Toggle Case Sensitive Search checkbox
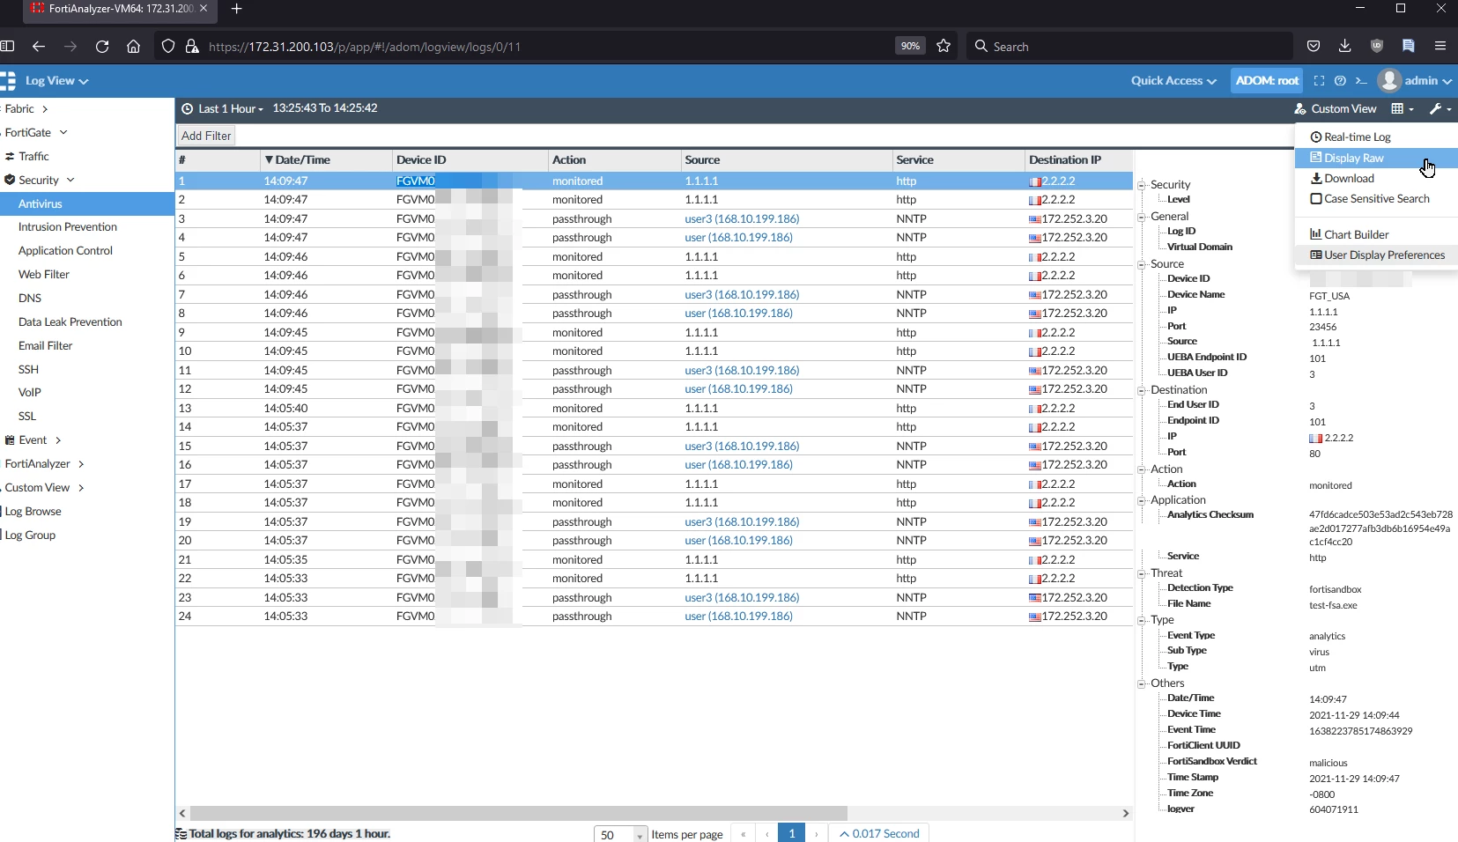Screen dimensions: 1458x842 [1316, 199]
